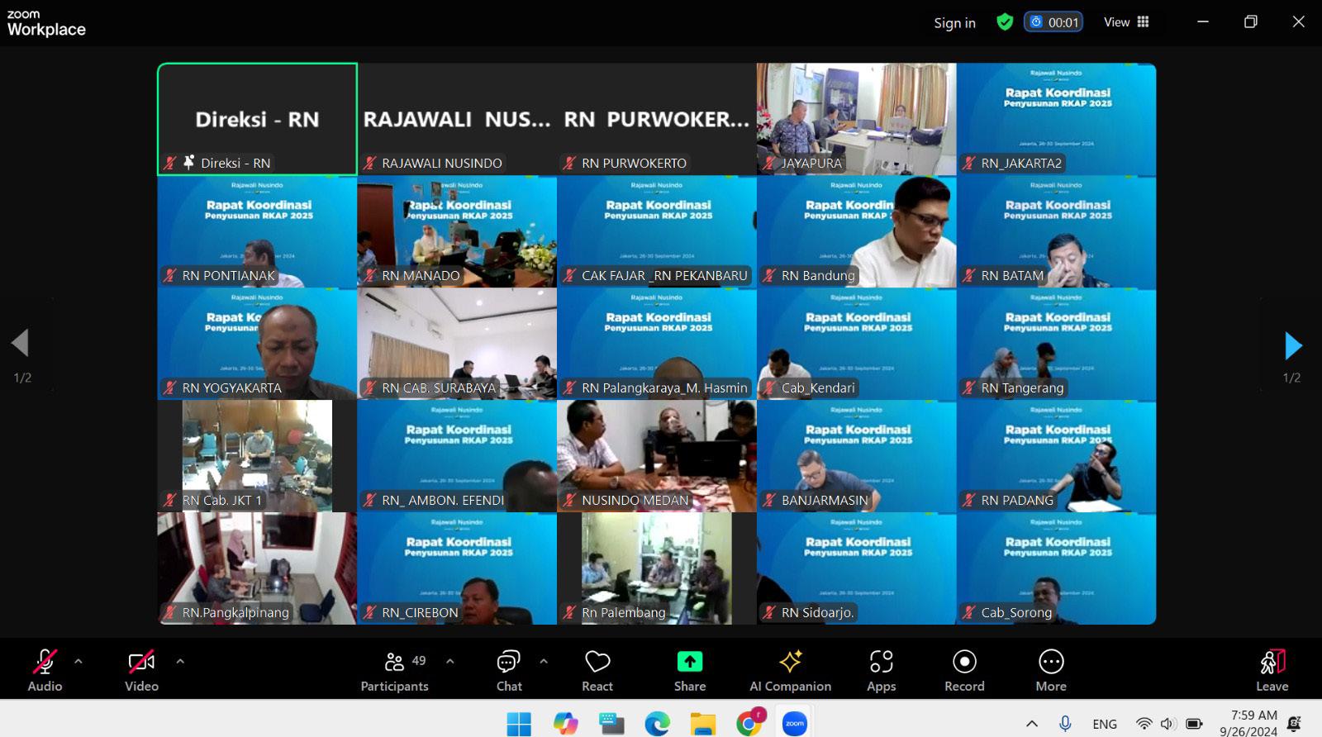The image size is (1322, 737).
Task: Expand the video options chevron
Action: coord(180,661)
